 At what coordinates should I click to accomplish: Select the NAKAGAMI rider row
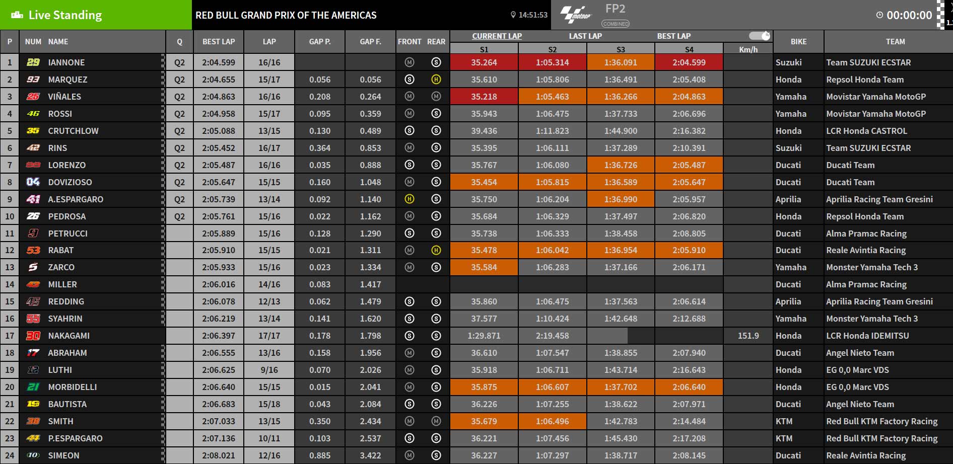(476, 336)
